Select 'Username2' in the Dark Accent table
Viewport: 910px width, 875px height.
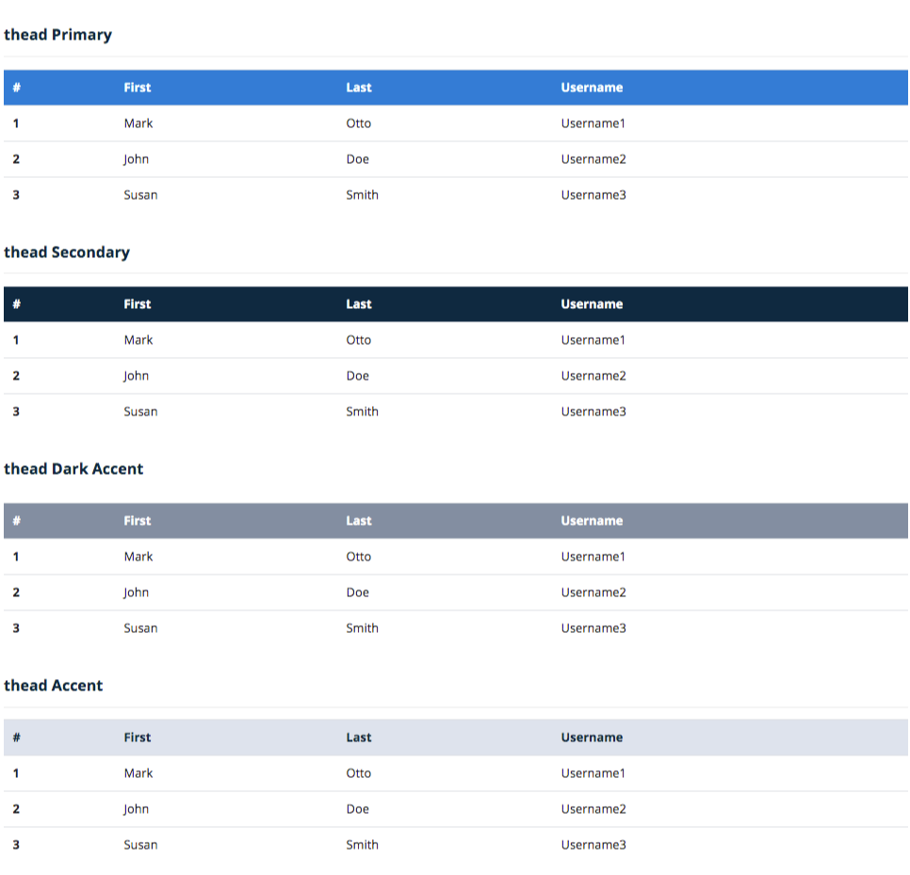tap(593, 591)
